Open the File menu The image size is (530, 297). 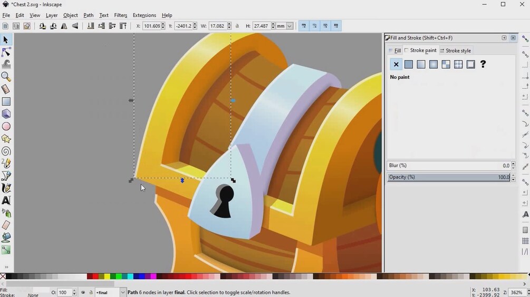pos(6,15)
